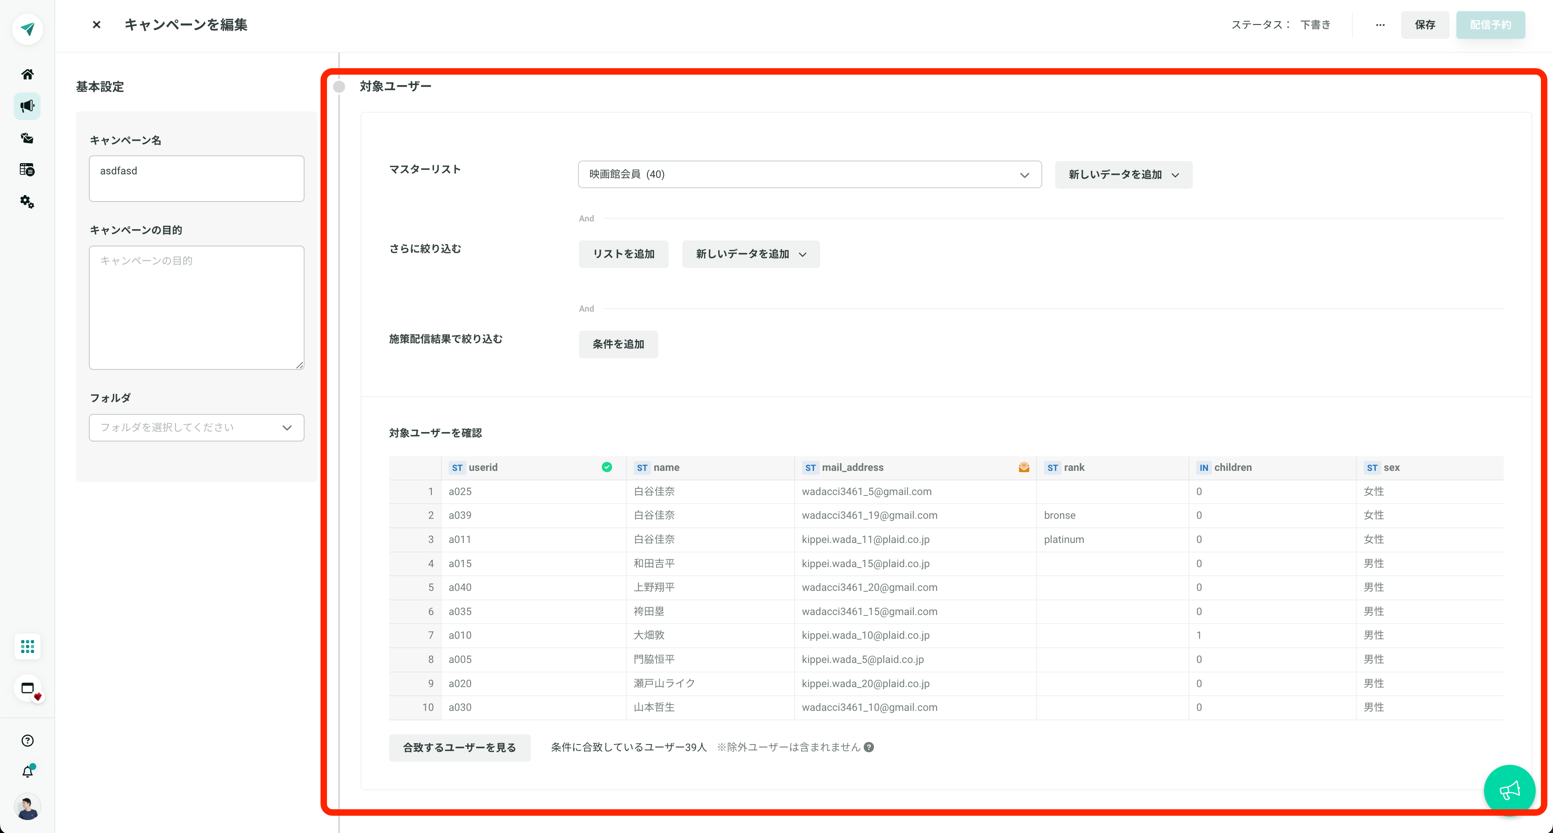
Task: Click the 保存 button
Action: coord(1424,25)
